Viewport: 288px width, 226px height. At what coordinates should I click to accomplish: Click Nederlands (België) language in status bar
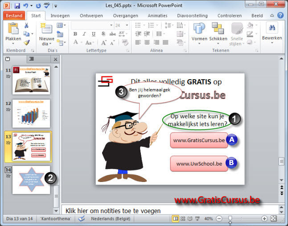point(111,219)
